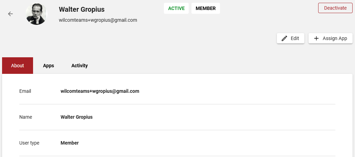Open Walter Gropius profile photo

pyautogui.click(x=36, y=14)
